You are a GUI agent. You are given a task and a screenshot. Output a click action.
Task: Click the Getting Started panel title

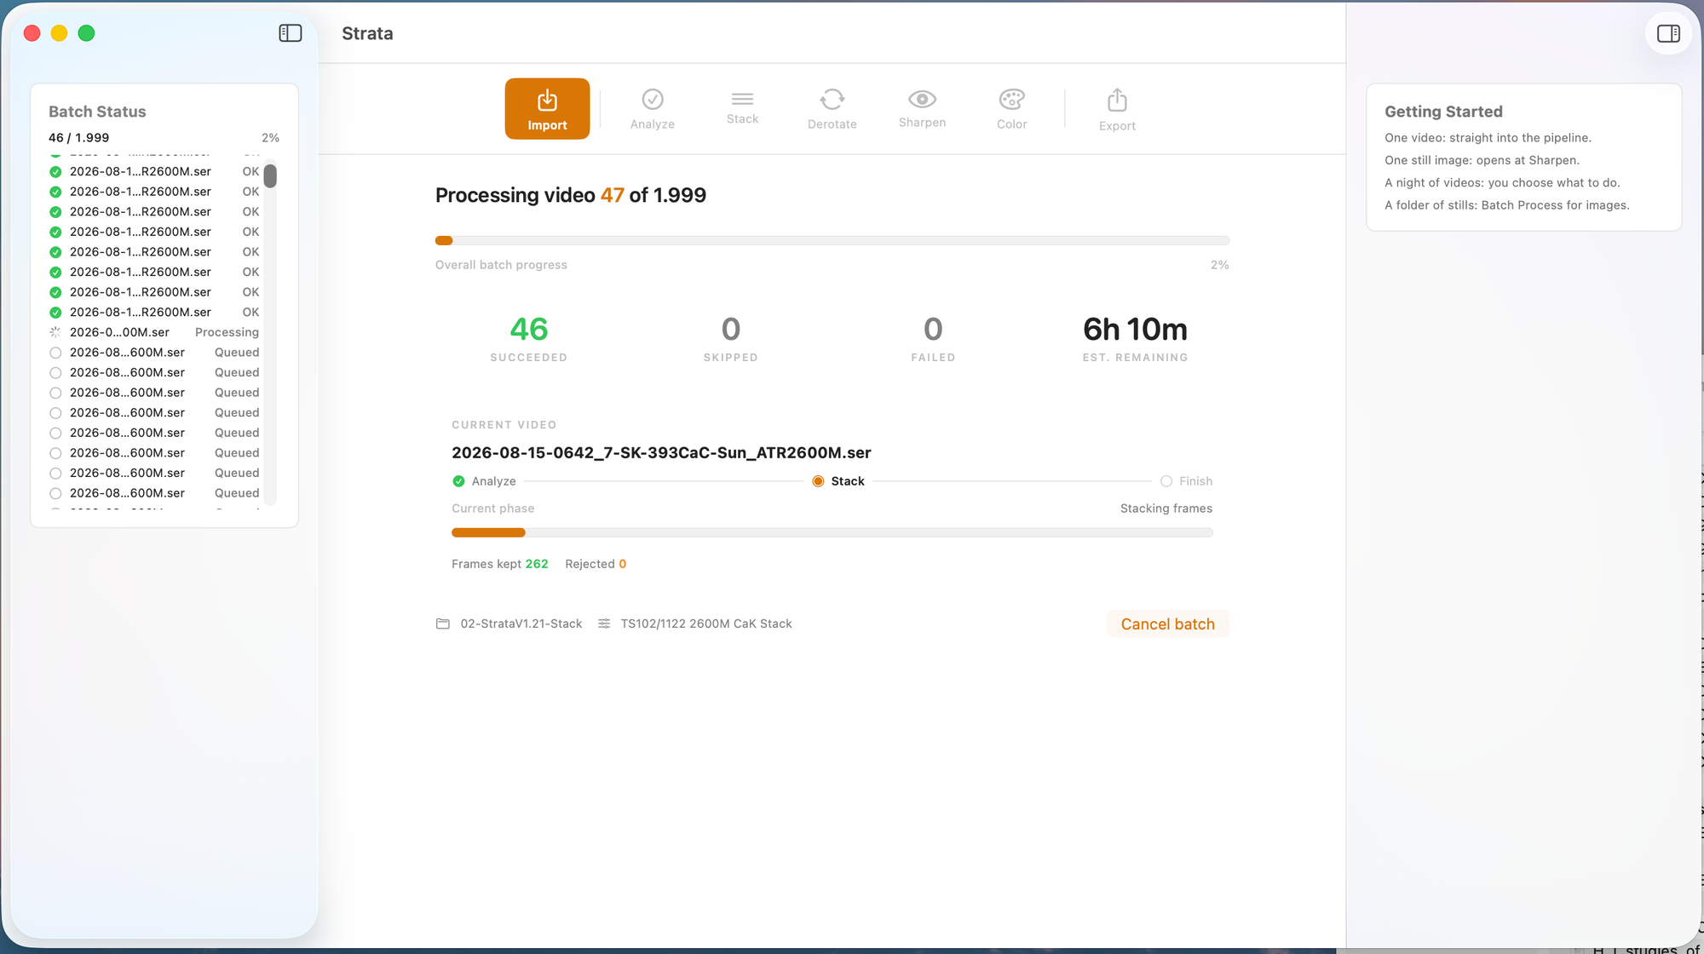pyautogui.click(x=1443, y=112)
